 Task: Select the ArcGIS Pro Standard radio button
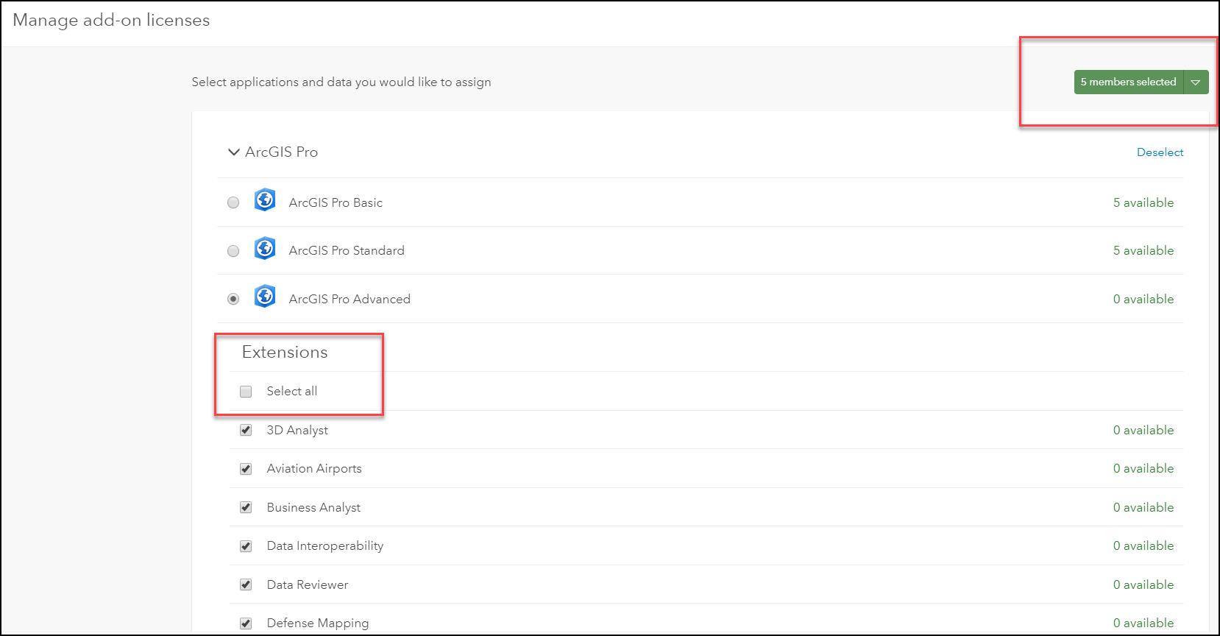(233, 251)
